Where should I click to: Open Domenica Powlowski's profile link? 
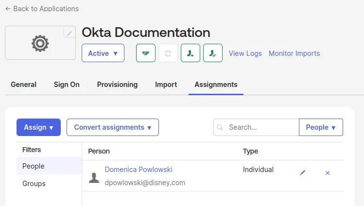(x=139, y=170)
